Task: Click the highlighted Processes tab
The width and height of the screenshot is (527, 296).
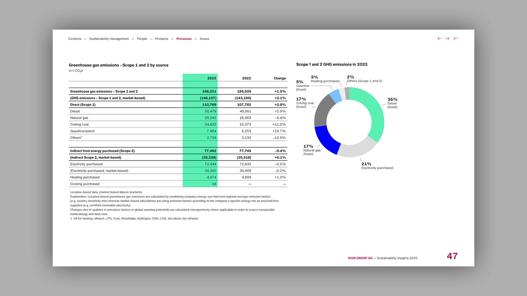Action: [x=184, y=39]
